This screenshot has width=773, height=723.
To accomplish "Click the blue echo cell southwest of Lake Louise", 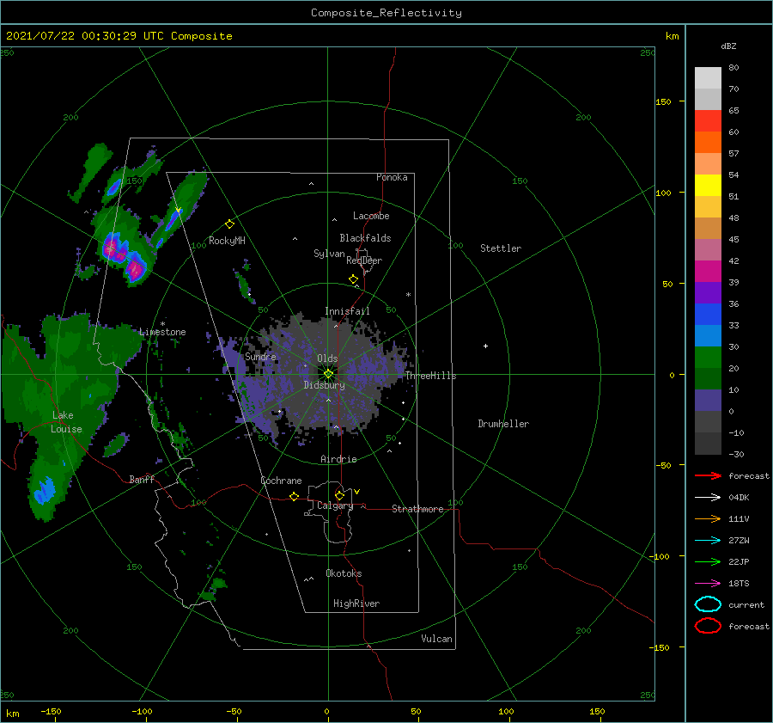I will coord(46,489).
